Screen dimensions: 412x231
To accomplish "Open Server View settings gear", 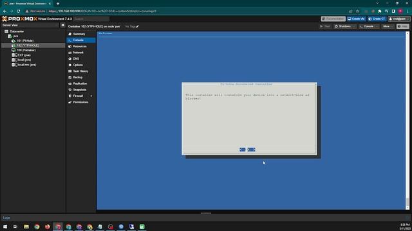I will pos(63,25).
